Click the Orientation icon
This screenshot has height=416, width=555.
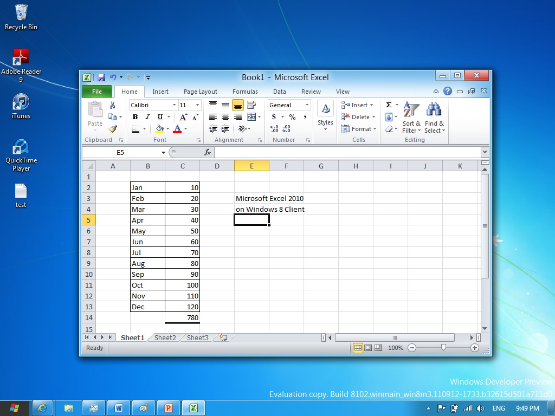(x=242, y=129)
